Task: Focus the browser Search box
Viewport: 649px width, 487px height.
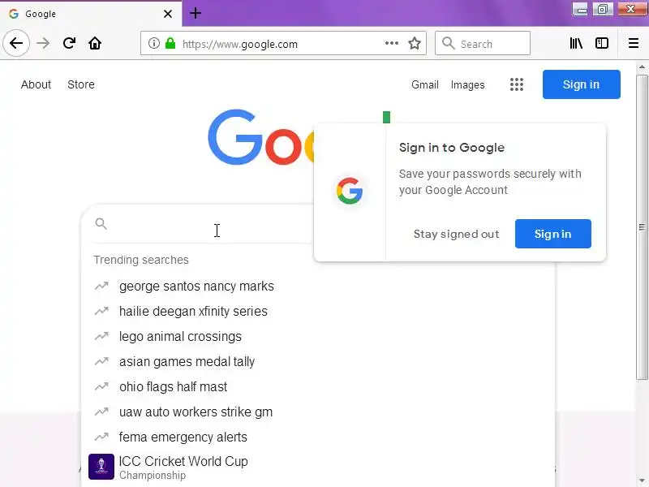Action: 483,43
